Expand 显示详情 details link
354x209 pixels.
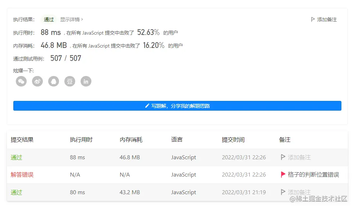tap(71, 19)
